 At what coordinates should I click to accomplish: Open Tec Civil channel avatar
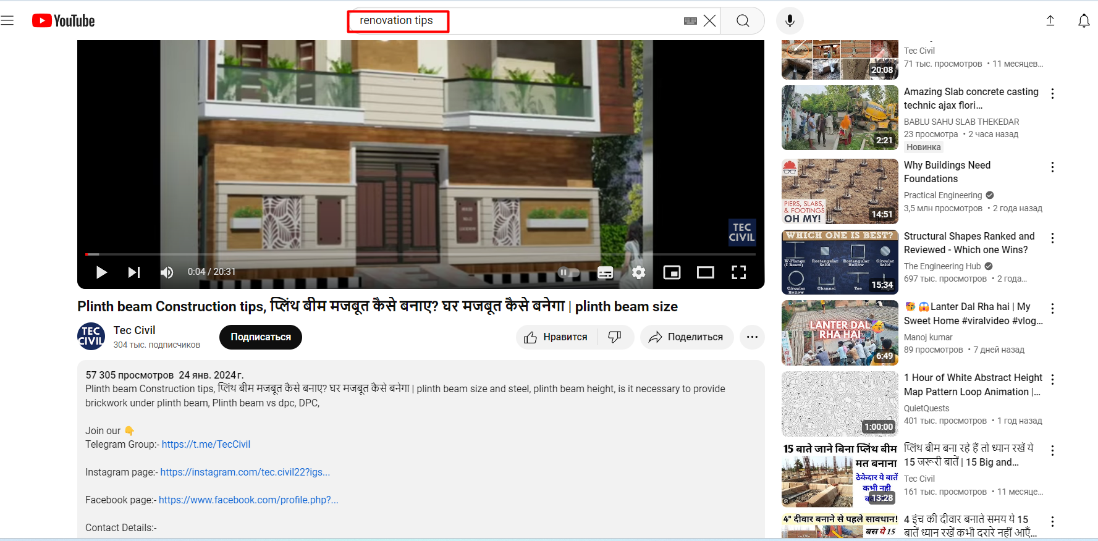coord(91,337)
